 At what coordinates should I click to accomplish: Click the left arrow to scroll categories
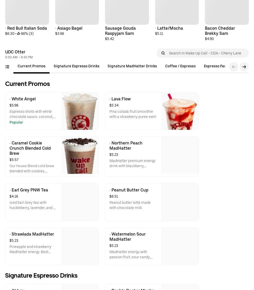[x=234, y=67]
